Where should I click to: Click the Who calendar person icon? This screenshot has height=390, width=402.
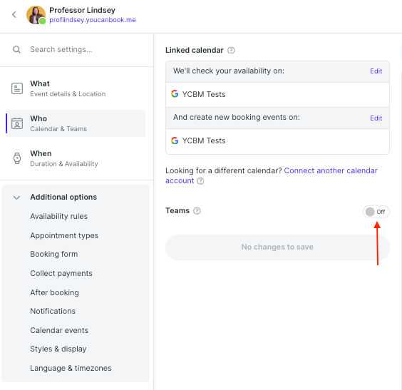pyautogui.click(x=17, y=123)
